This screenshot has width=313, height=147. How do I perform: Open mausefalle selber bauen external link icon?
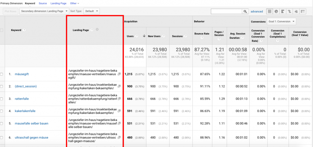[x=119, y=123]
